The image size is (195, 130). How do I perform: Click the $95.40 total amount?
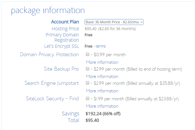point(92,120)
